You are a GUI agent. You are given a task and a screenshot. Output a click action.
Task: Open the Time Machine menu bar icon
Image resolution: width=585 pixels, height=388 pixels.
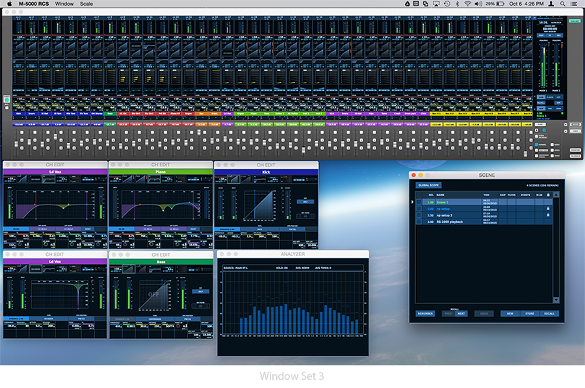tap(447, 4)
